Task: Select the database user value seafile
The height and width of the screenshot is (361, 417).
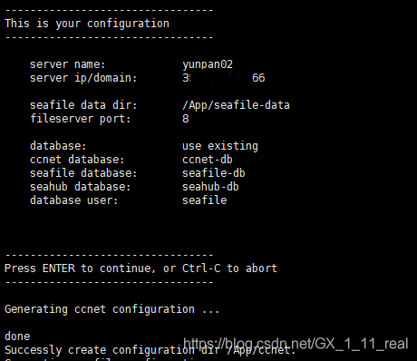Action: coord(204,200)
